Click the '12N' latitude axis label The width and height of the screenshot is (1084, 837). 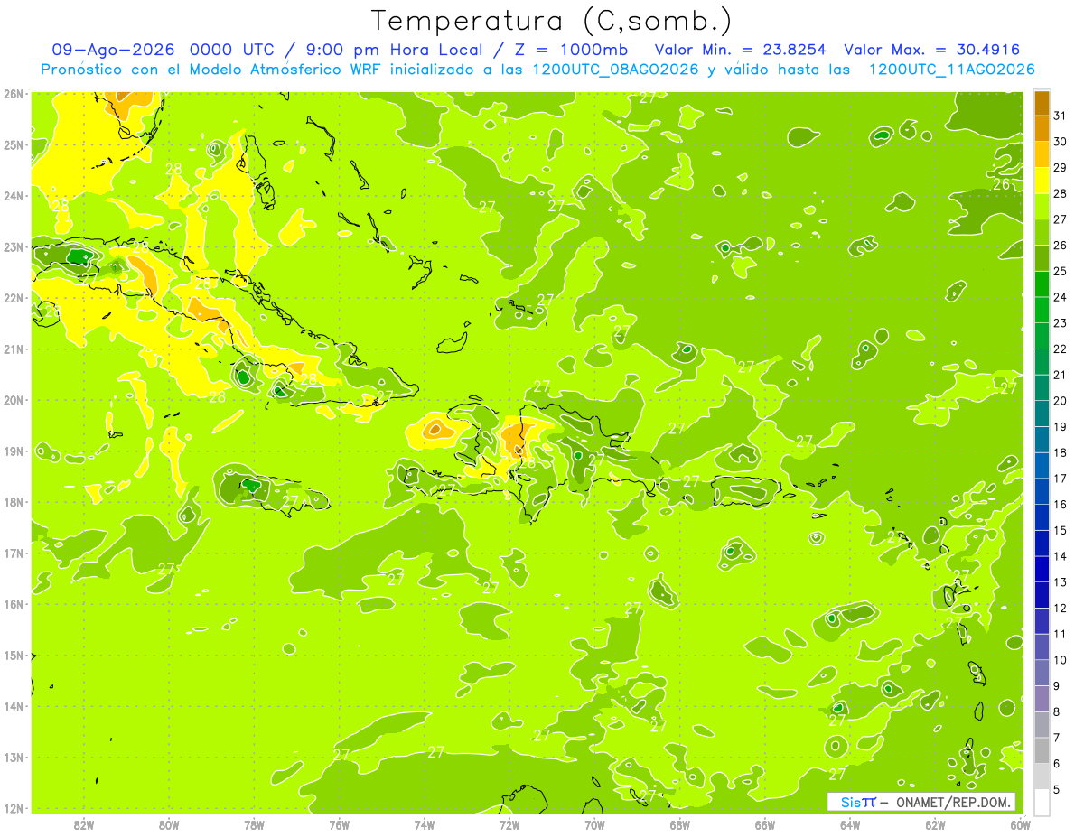pos(14,808)
